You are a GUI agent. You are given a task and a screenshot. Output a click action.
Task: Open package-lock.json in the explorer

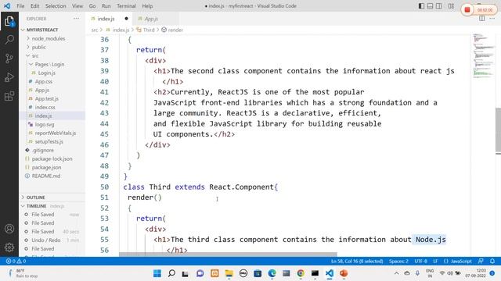[52, 158]
